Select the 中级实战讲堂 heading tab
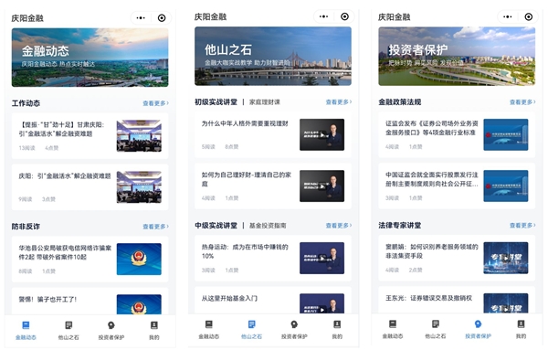The height and width of the screenshot is (350, 548). point(216,226)
